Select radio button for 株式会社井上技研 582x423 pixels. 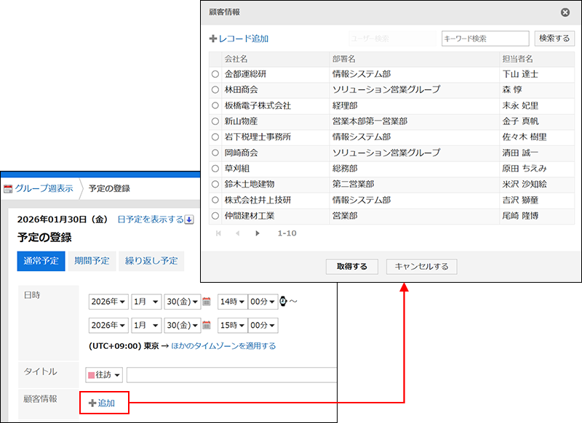(x=215, y=200)
